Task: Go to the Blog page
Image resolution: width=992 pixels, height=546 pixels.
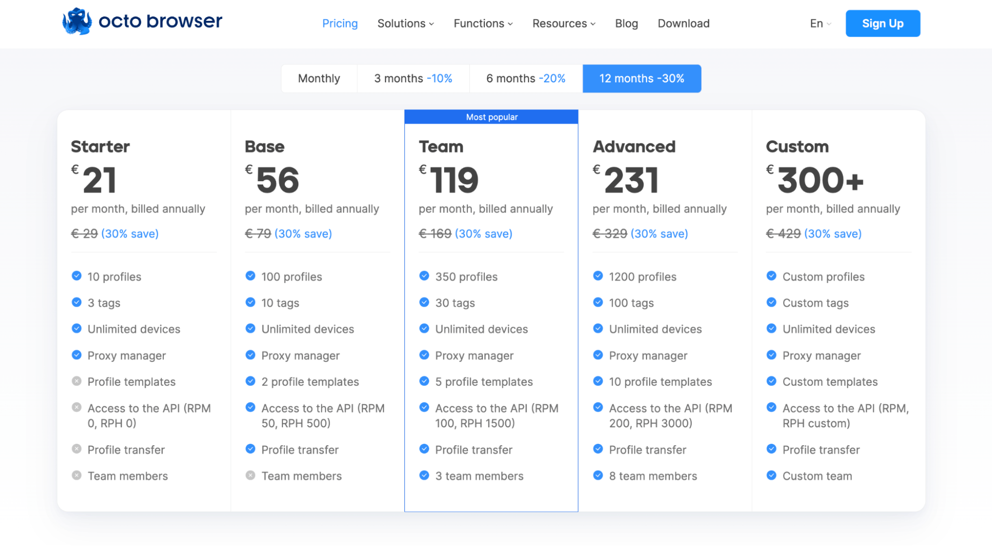Action: pyautogui.click(x=626, y=23)
